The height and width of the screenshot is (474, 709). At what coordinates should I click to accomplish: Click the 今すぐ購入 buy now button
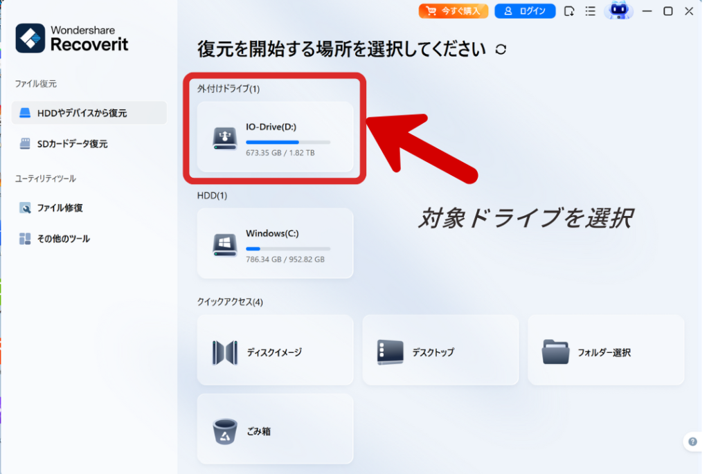(454, 11)
